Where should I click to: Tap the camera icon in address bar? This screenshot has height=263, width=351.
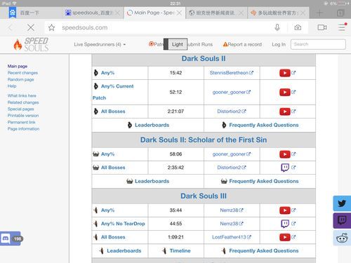(298, 27)
